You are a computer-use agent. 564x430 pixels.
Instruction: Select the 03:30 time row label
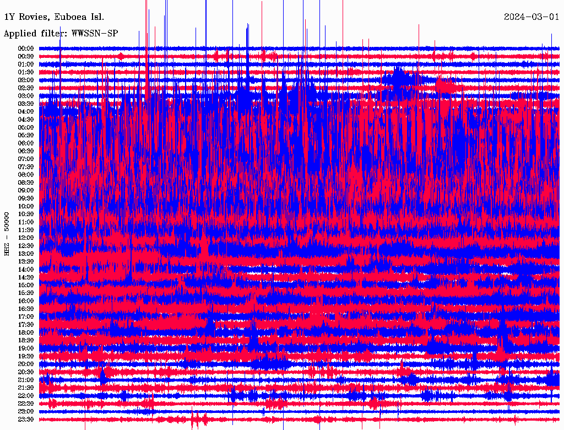point(26,104)
